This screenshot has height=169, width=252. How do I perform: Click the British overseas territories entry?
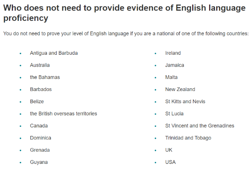[63, 113]
